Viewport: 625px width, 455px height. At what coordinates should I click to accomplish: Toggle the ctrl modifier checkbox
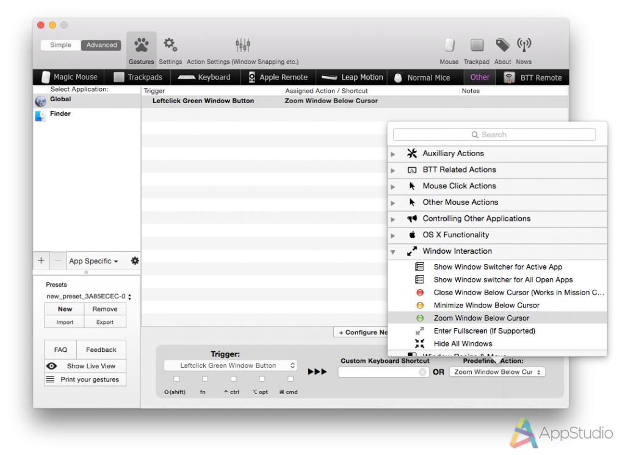tap(233, 379)
